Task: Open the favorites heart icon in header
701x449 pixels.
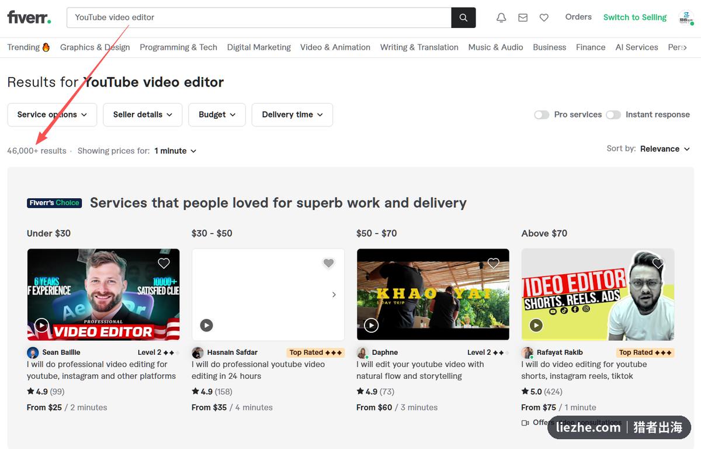Action: (x=544, y=18)
